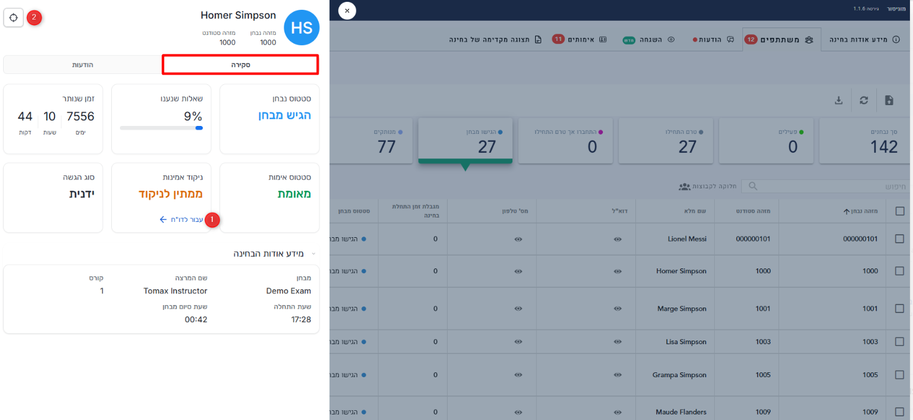
Task: Open the הודעות tab in the top bar
Action: pyautogui.click(x=713, y=39)
